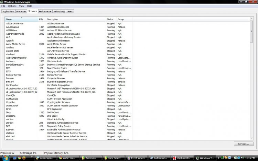Sort by Name column header
This screenshot has height=161, width=258.
click(x=21, y=19)
